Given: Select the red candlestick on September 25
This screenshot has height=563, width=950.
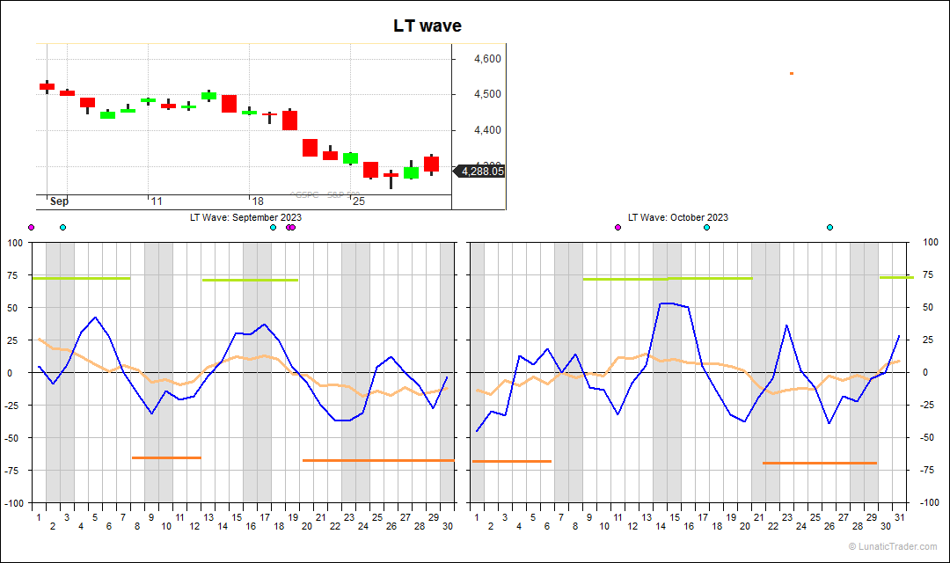Looking at the screenshot, I should pyautogui.click(x=369, y=169).
